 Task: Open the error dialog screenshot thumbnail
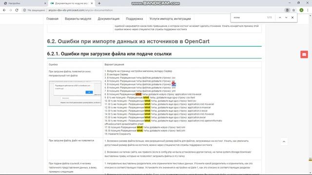[x=75, y=93]
